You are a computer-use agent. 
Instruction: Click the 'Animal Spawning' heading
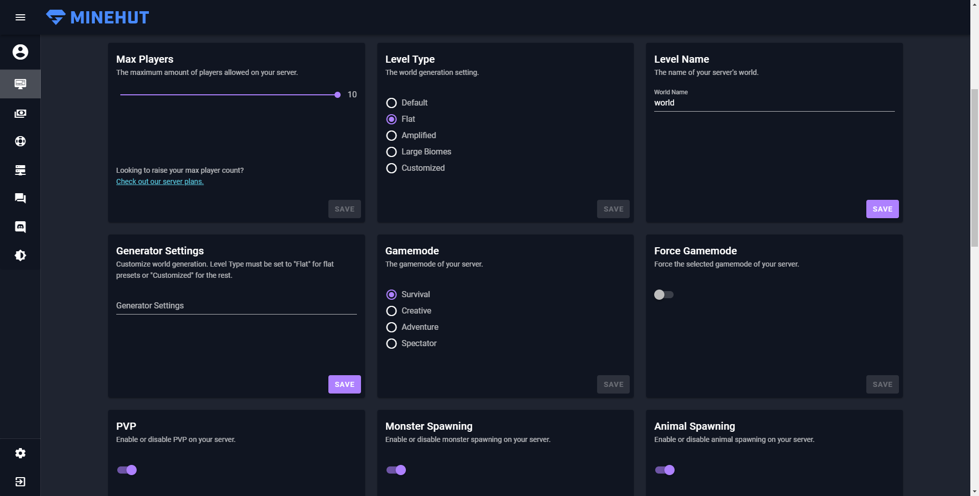694,426
